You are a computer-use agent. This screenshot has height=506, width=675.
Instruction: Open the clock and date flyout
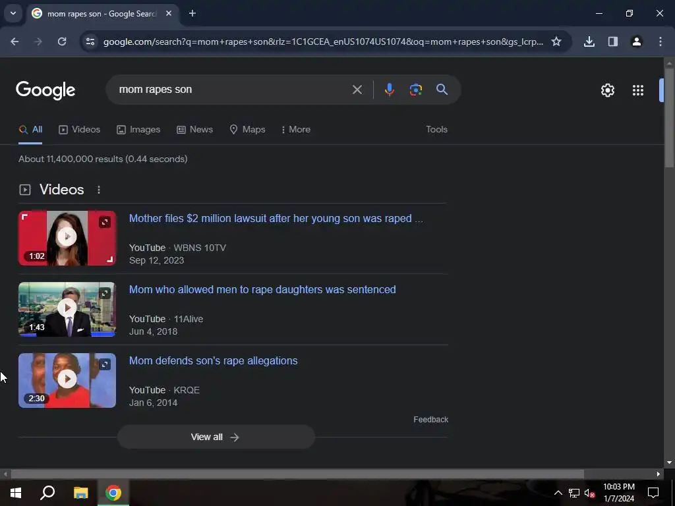[x=618, y=493]
